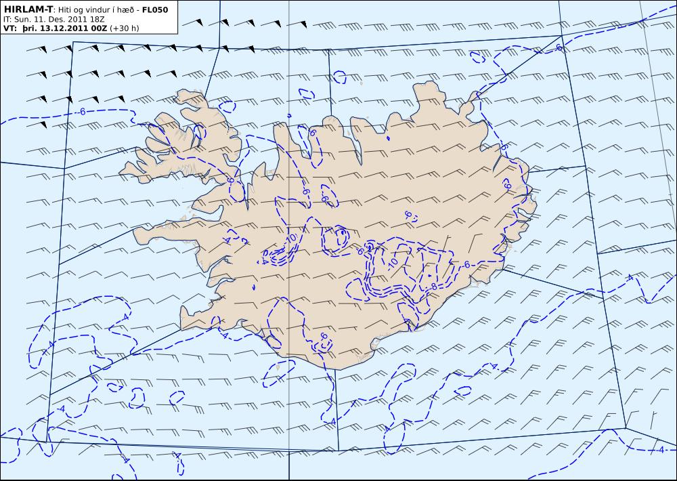The width and height of the screenshot is (677, 481).
Task: Click the "þri. 13.12.2011 00Z" valid time
Action: coord(66,28)
